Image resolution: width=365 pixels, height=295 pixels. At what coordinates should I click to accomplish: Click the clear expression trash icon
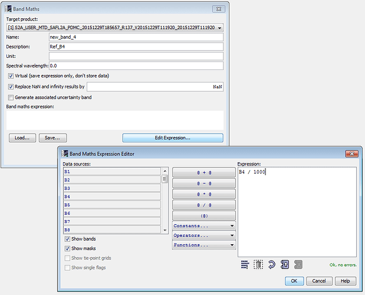(258, 264)
